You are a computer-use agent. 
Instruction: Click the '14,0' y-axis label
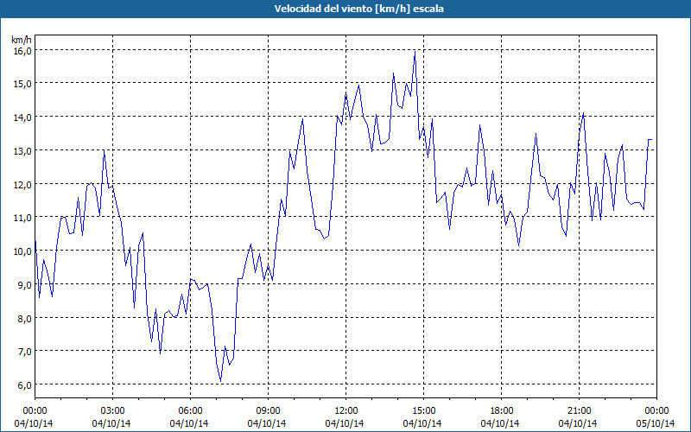pyautogui.click(x=22, y=118)
